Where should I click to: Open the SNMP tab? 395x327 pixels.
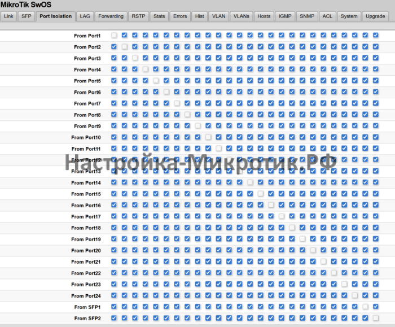pos(307,16)
